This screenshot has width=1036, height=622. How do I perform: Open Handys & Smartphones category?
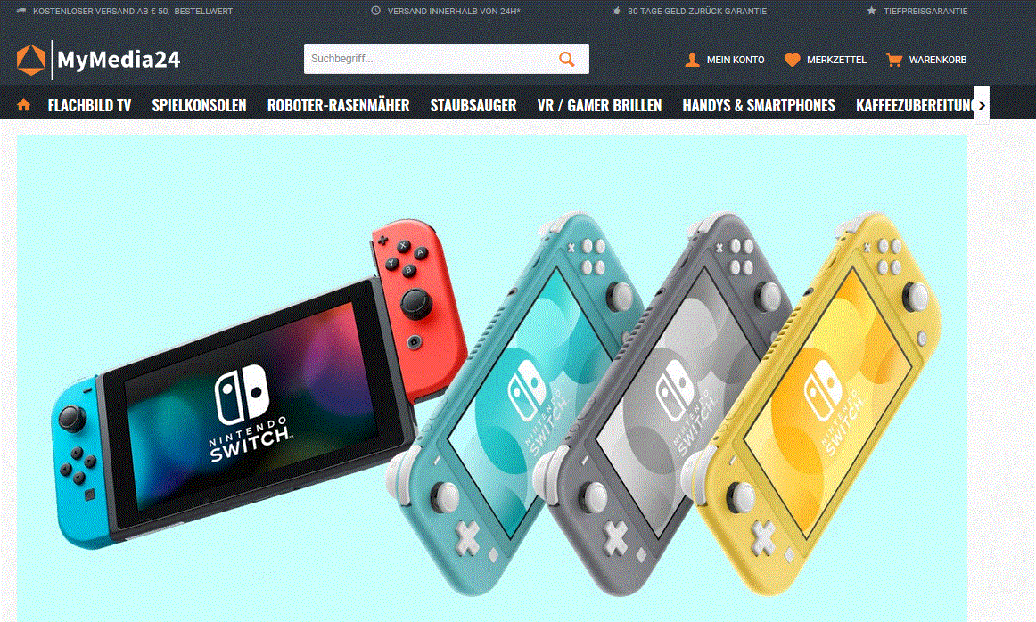click(x=759, y=106)
